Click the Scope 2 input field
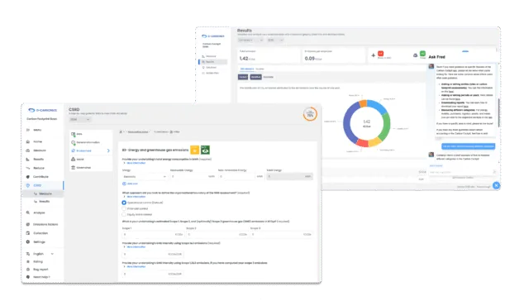The width and height of the screenshot is (529, 301). [x=217, y=235]
